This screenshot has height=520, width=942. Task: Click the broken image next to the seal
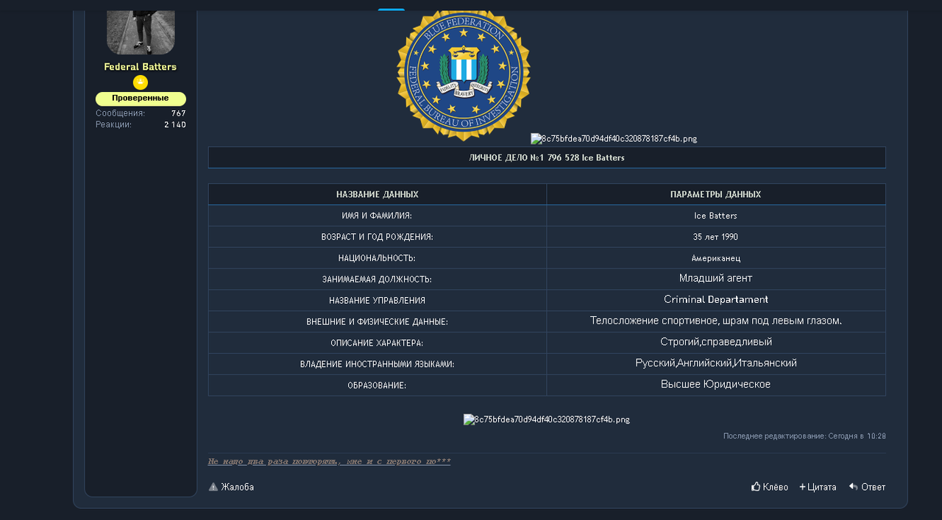[614, 138]
